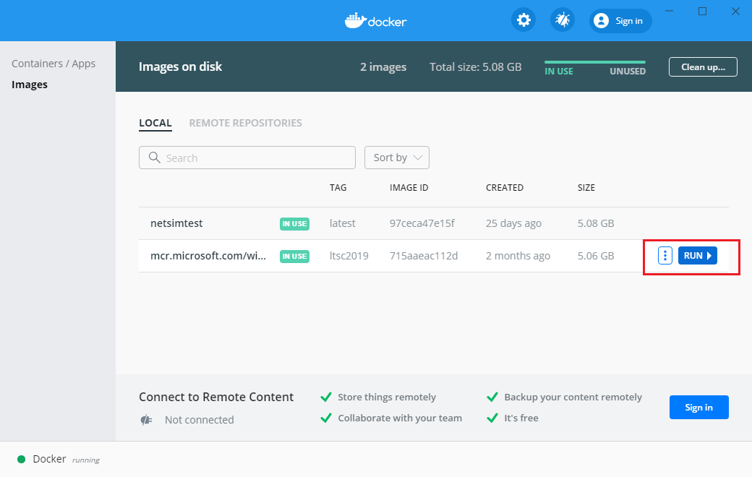The image size is (752, 477).
Task: Maximize the Docker window
Action: pyautogui.click(x=702, y=11)
